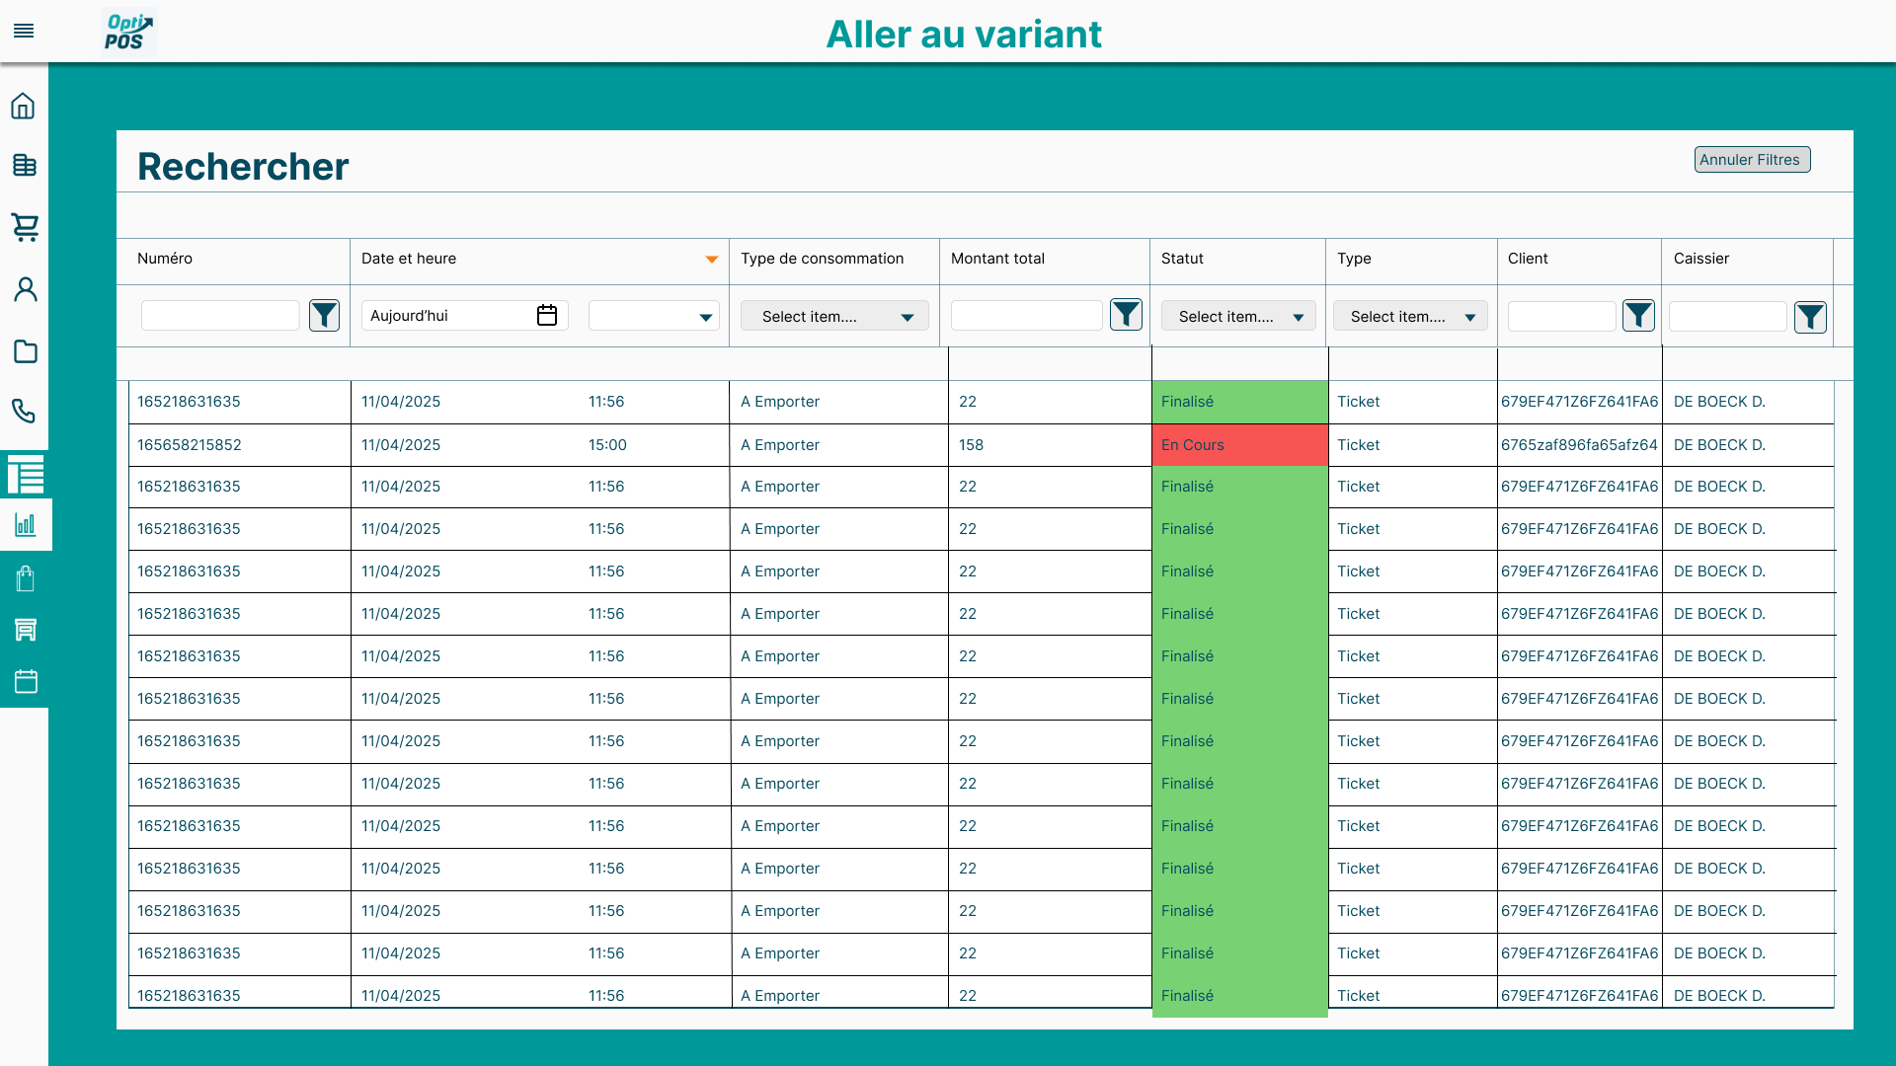Select the list view sidebar icon

pyautogui.click(x=26, y=475)
